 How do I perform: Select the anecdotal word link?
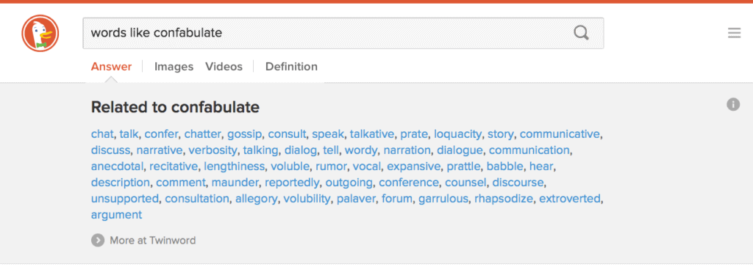click(117, 167)
